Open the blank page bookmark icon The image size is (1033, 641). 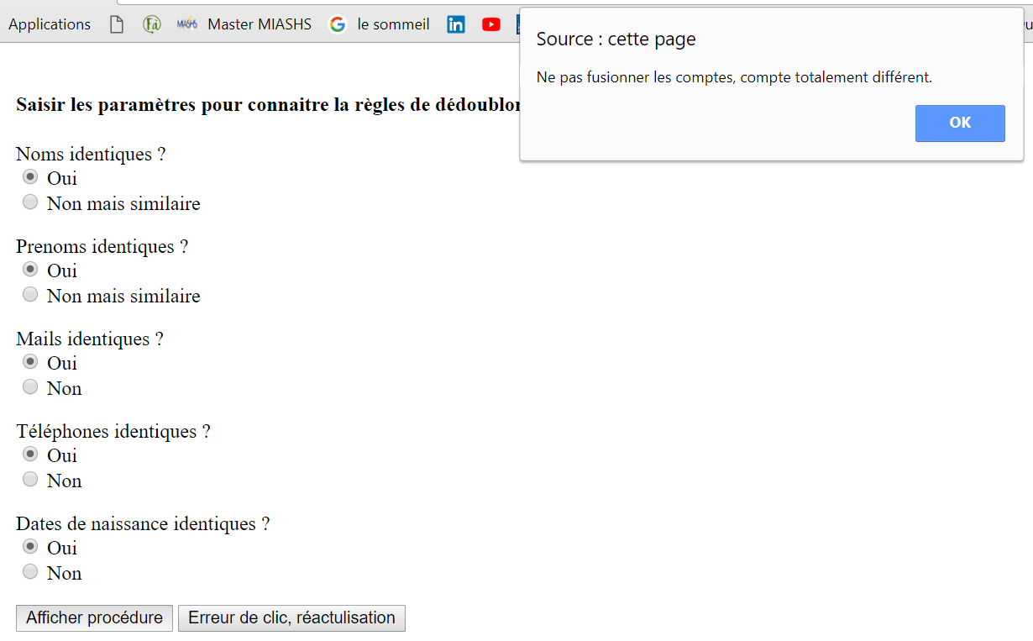point(117,24)
